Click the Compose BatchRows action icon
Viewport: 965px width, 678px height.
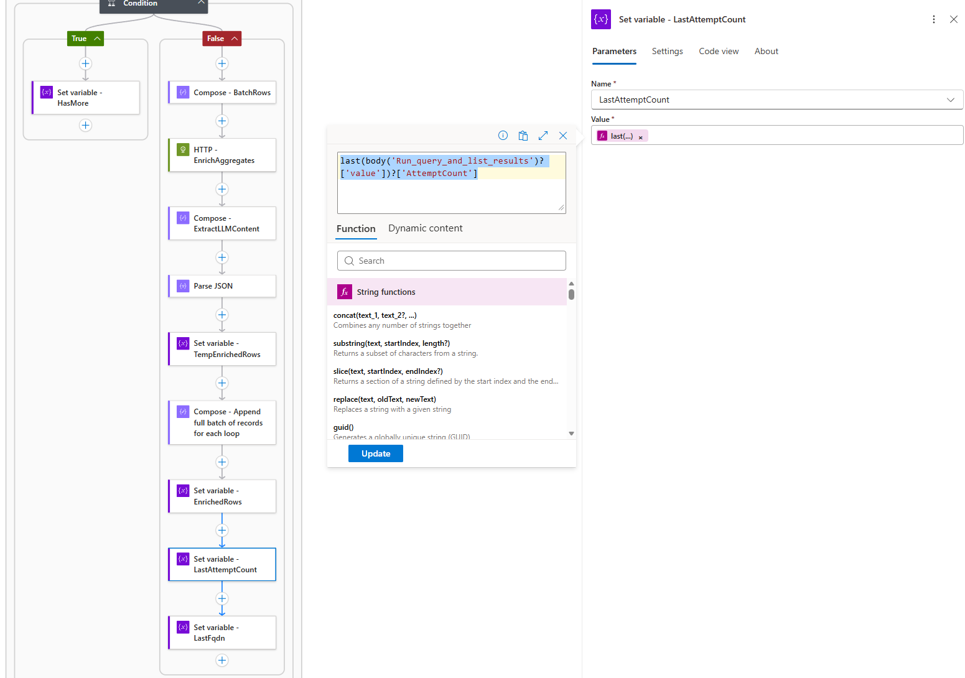pyautogui.click(x=183, y=93)
